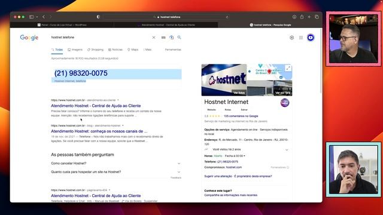Viewport: 383px width, 215px height.
Task: Call the (21) 98320-0075 Telefone link
Action: [227, 162]
